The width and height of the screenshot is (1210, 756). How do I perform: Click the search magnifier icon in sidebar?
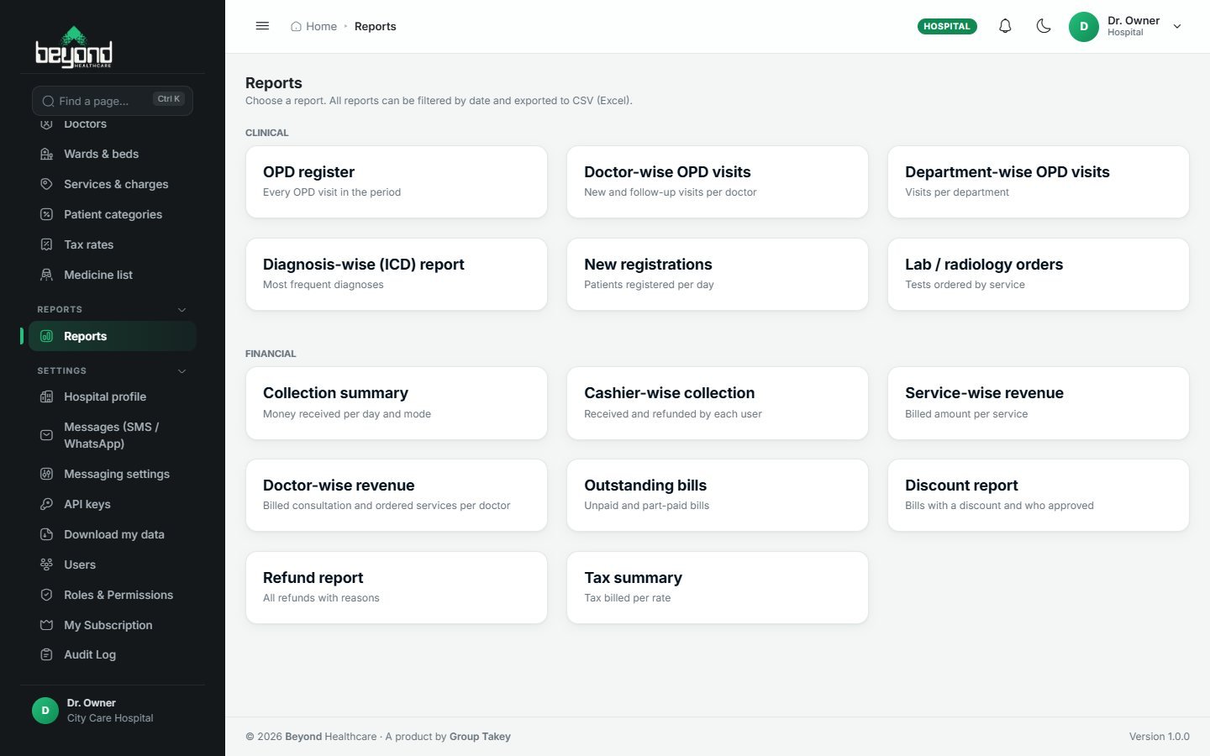pyautogui.click(x=48, y=101)
